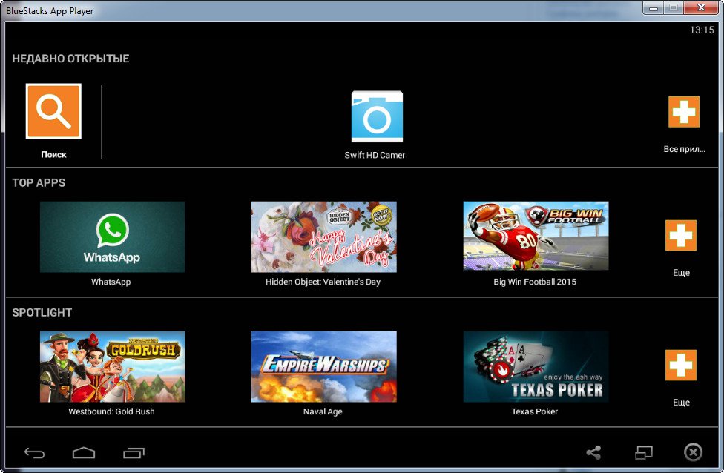The image size is (724, 473).
Task: Minimize the BlueStacks App Player window
Action: click(x=654, y=8)
